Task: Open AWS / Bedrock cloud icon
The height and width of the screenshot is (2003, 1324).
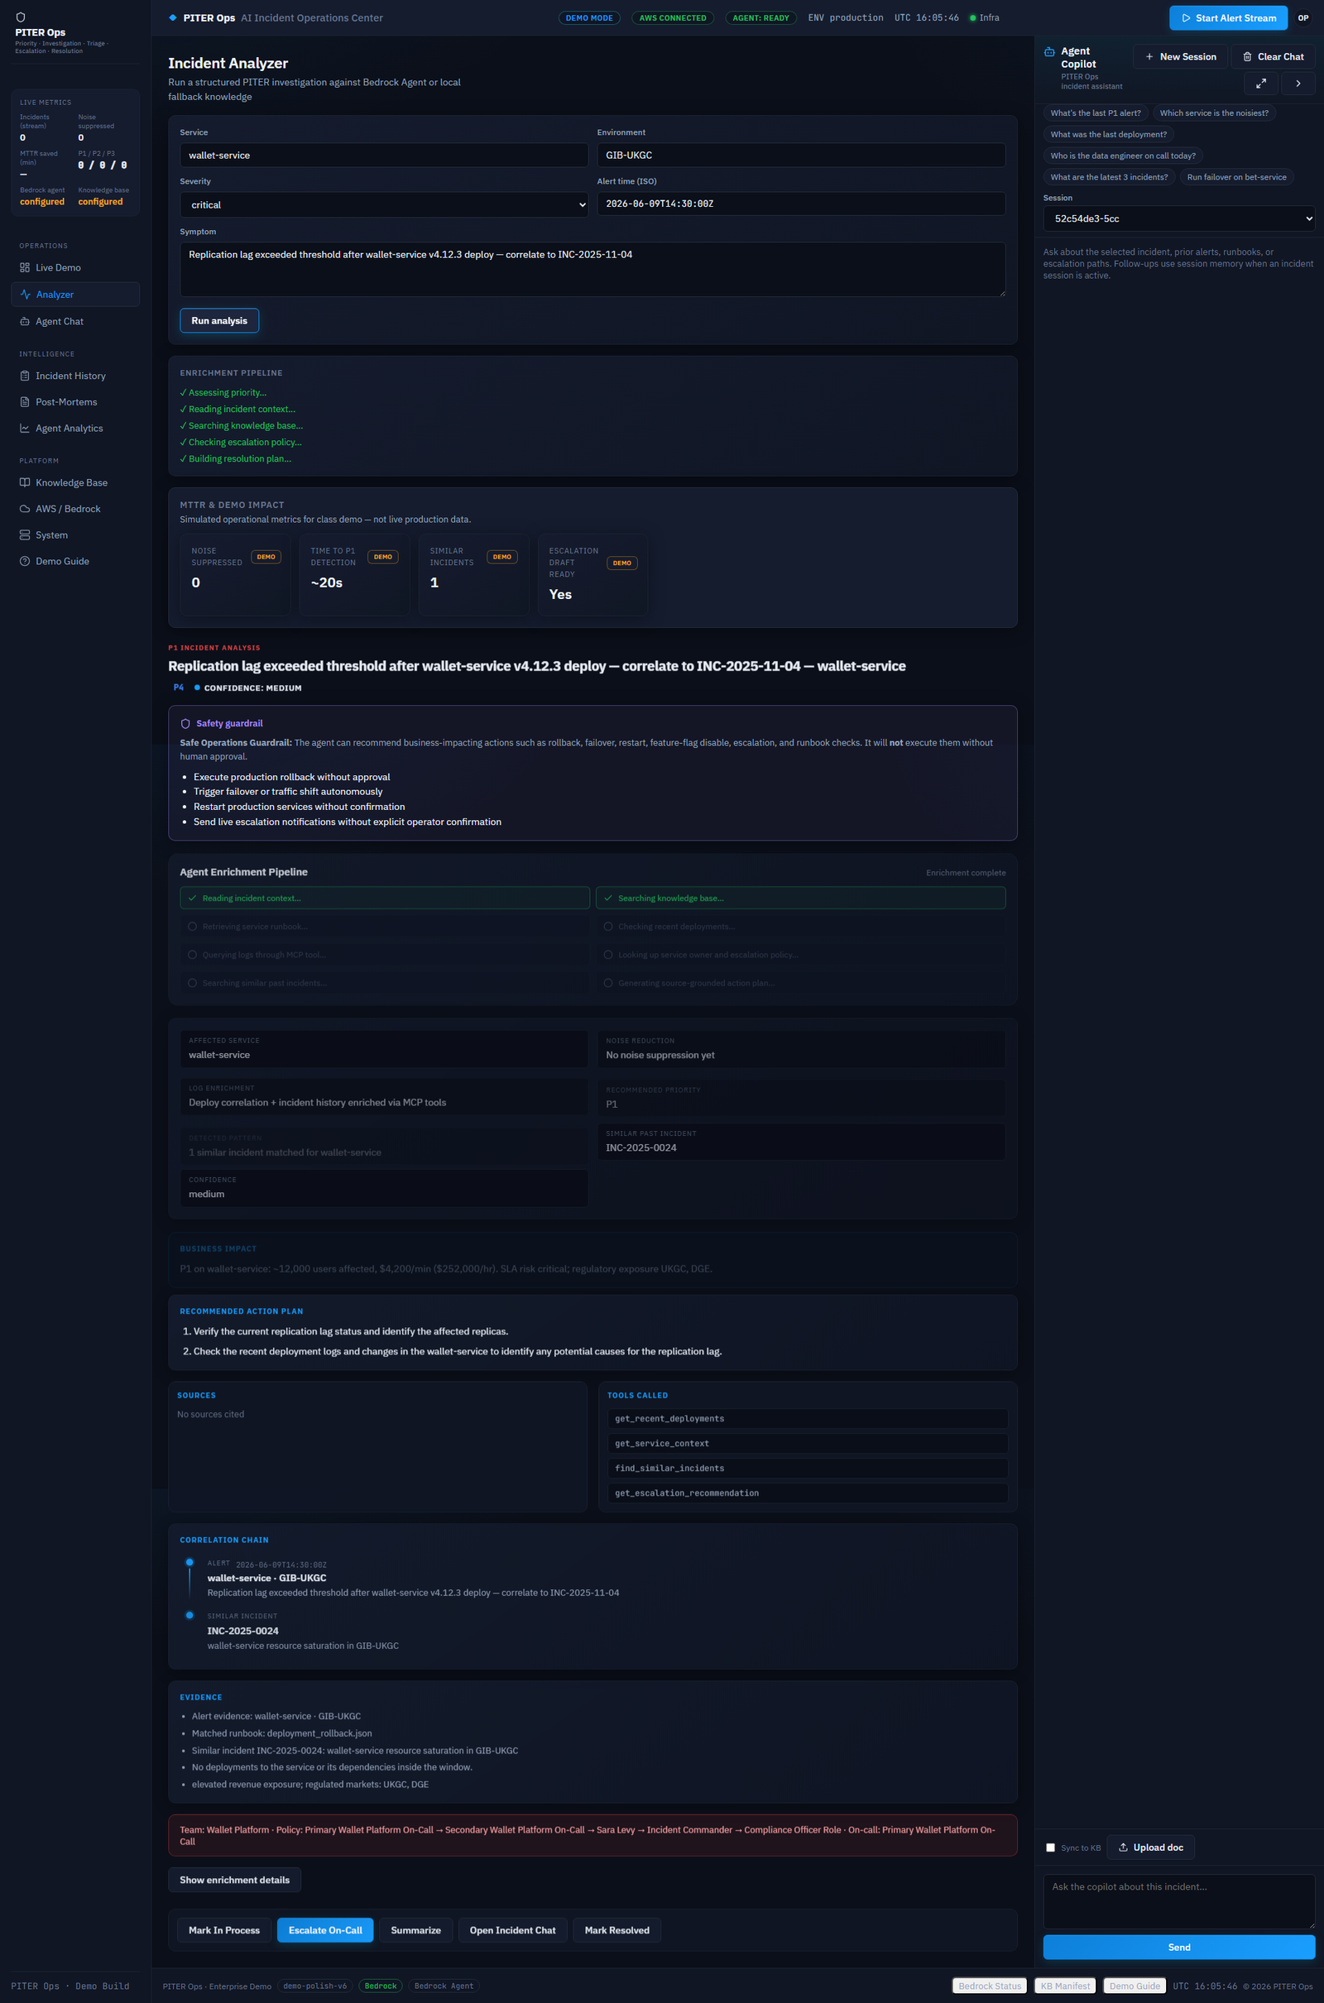Action: click(25, 509)
